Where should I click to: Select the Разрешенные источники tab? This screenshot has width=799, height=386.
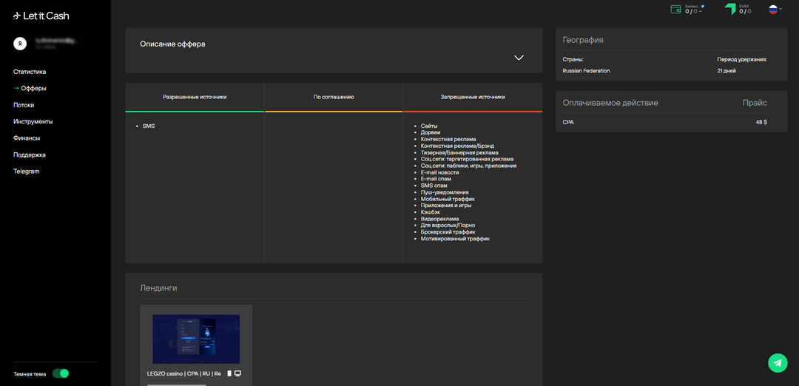point(195,97)
